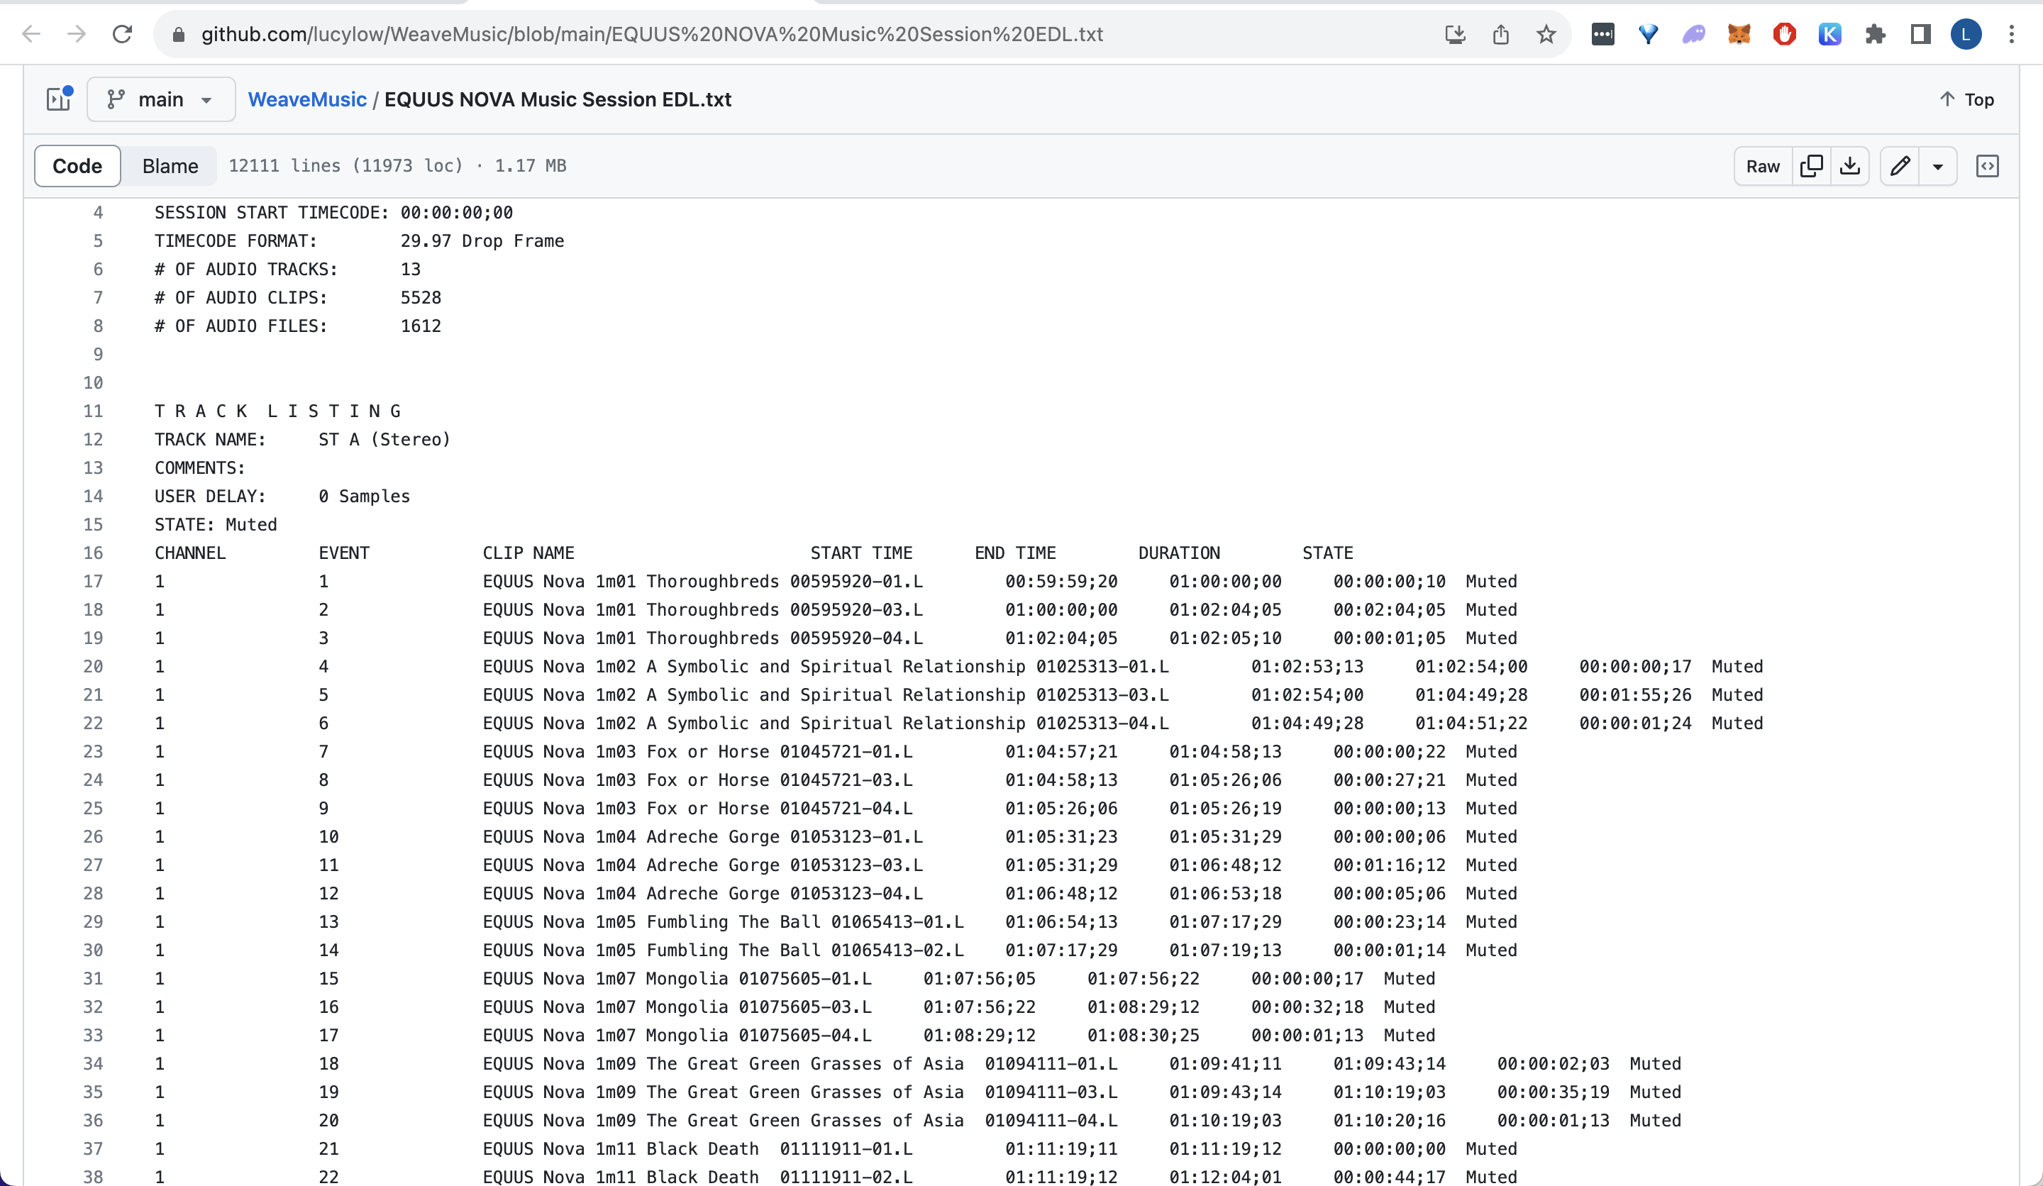Open the Extensions puzzle icon
The width and height of the screenshot is (2043, 1186).
[x=1875, y=34]
